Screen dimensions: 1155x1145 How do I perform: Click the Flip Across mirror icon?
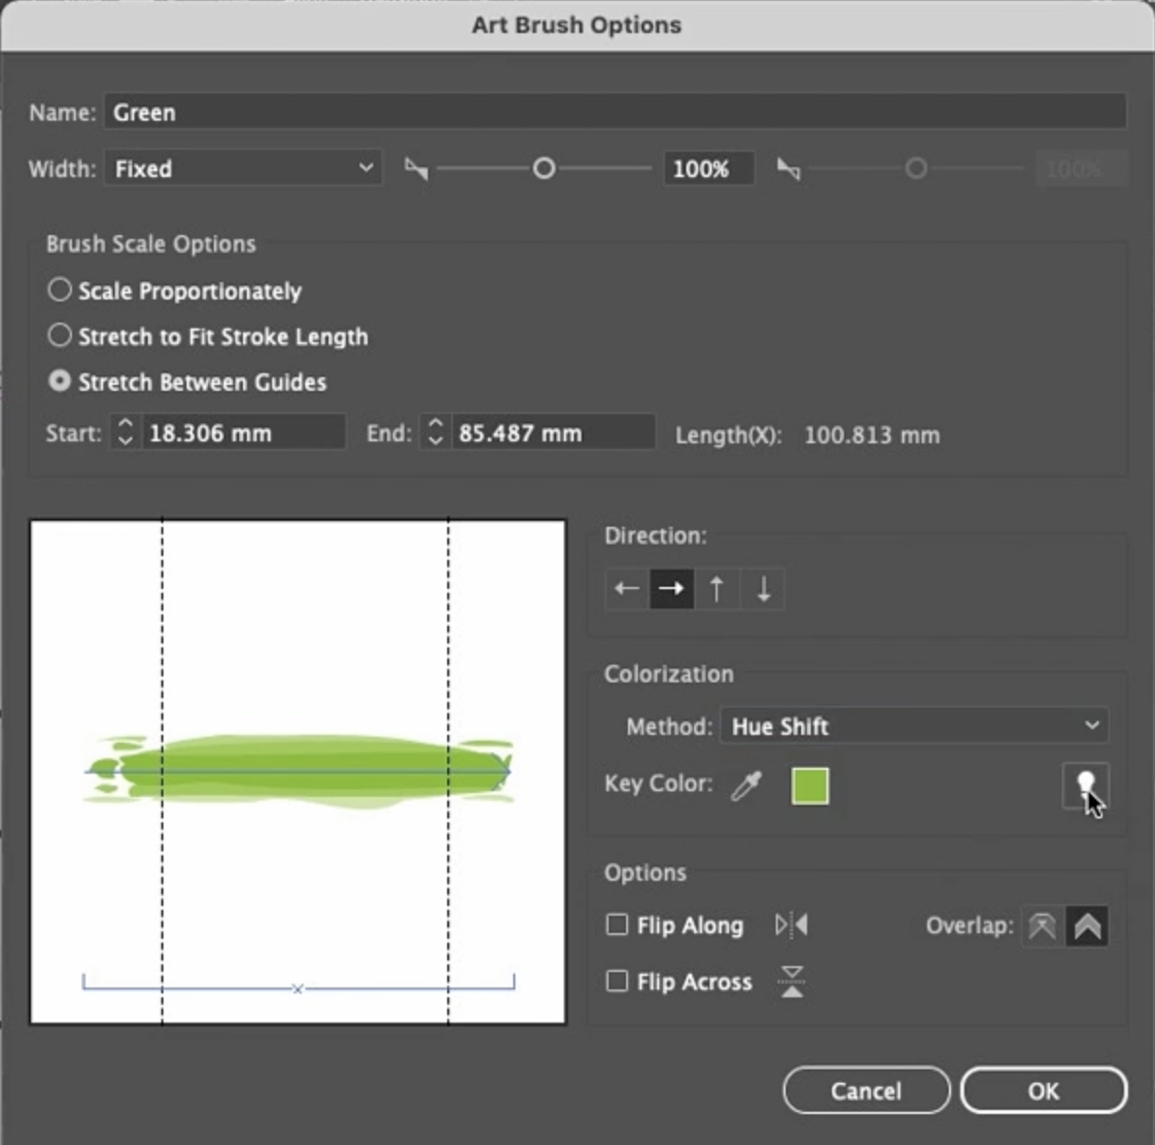[791, 982]
